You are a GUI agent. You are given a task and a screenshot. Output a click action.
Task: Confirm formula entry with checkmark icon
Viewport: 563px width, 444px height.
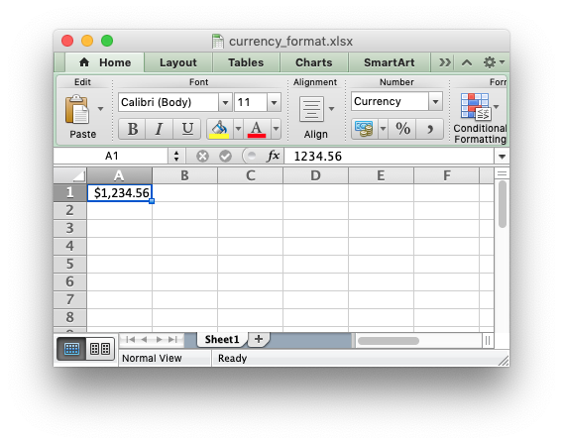click(225, 157)
